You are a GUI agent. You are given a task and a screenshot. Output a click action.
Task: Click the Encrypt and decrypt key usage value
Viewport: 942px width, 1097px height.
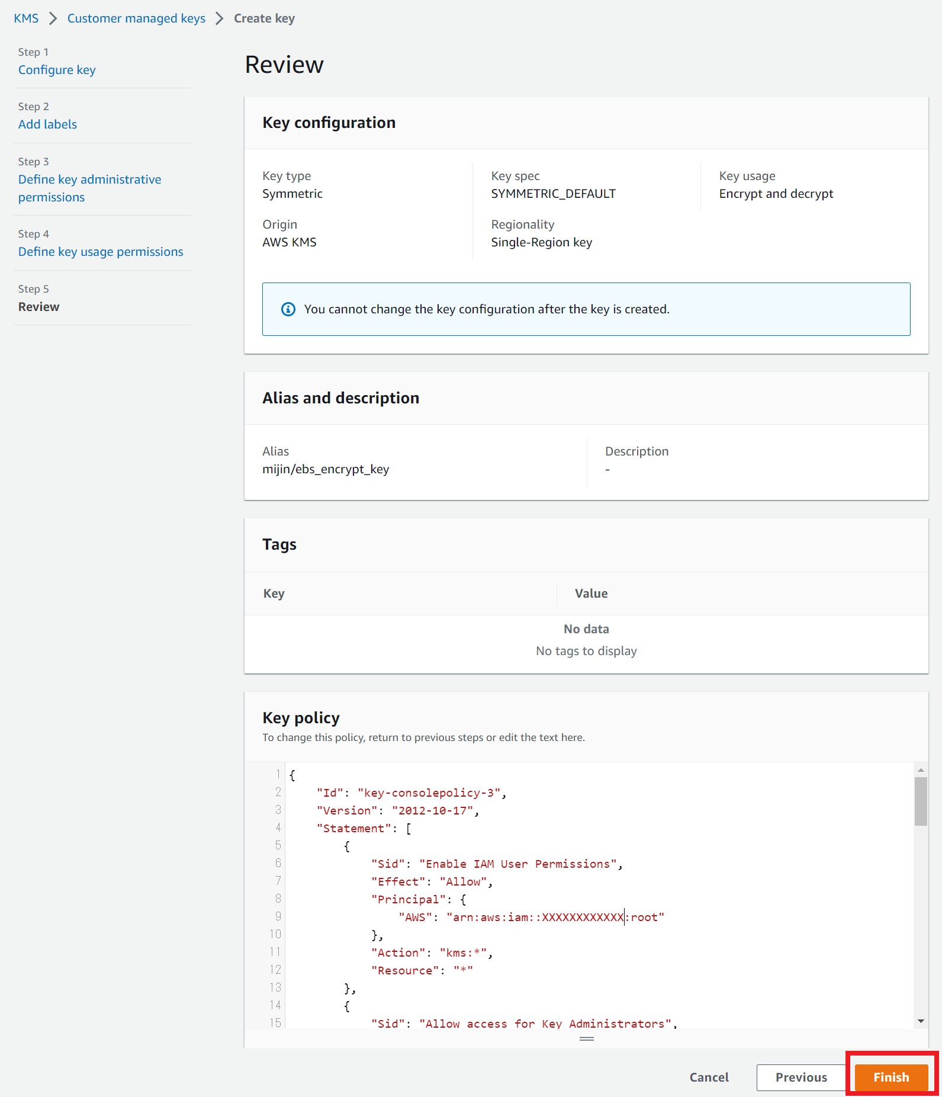click(776, 194)
